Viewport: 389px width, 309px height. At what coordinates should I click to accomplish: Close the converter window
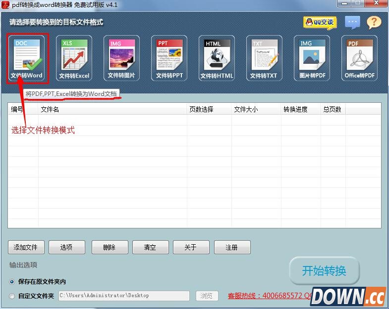point(376,3)
